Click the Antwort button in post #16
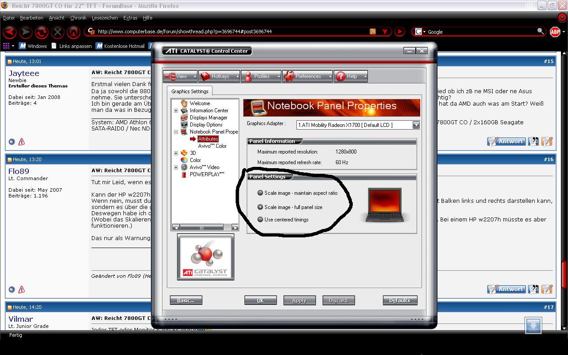 pyautogui.click(x=506, y=289)
